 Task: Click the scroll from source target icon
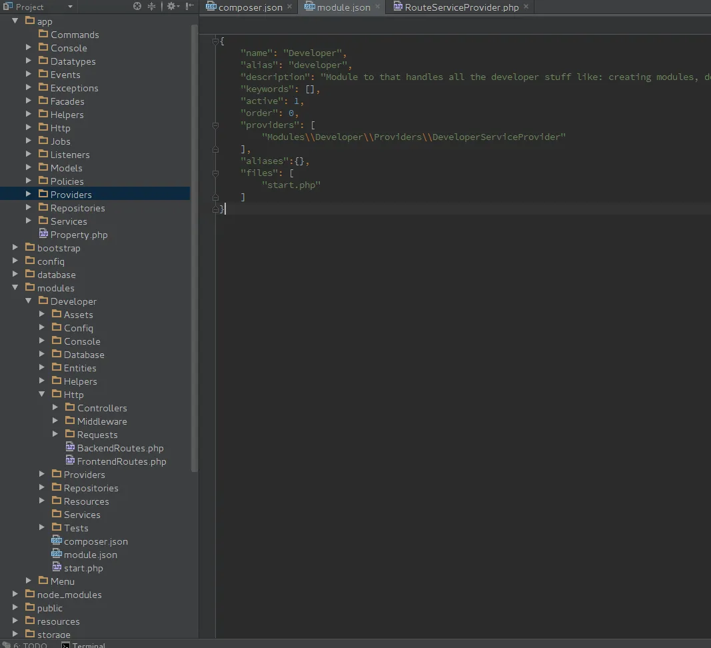pos(137,6)
